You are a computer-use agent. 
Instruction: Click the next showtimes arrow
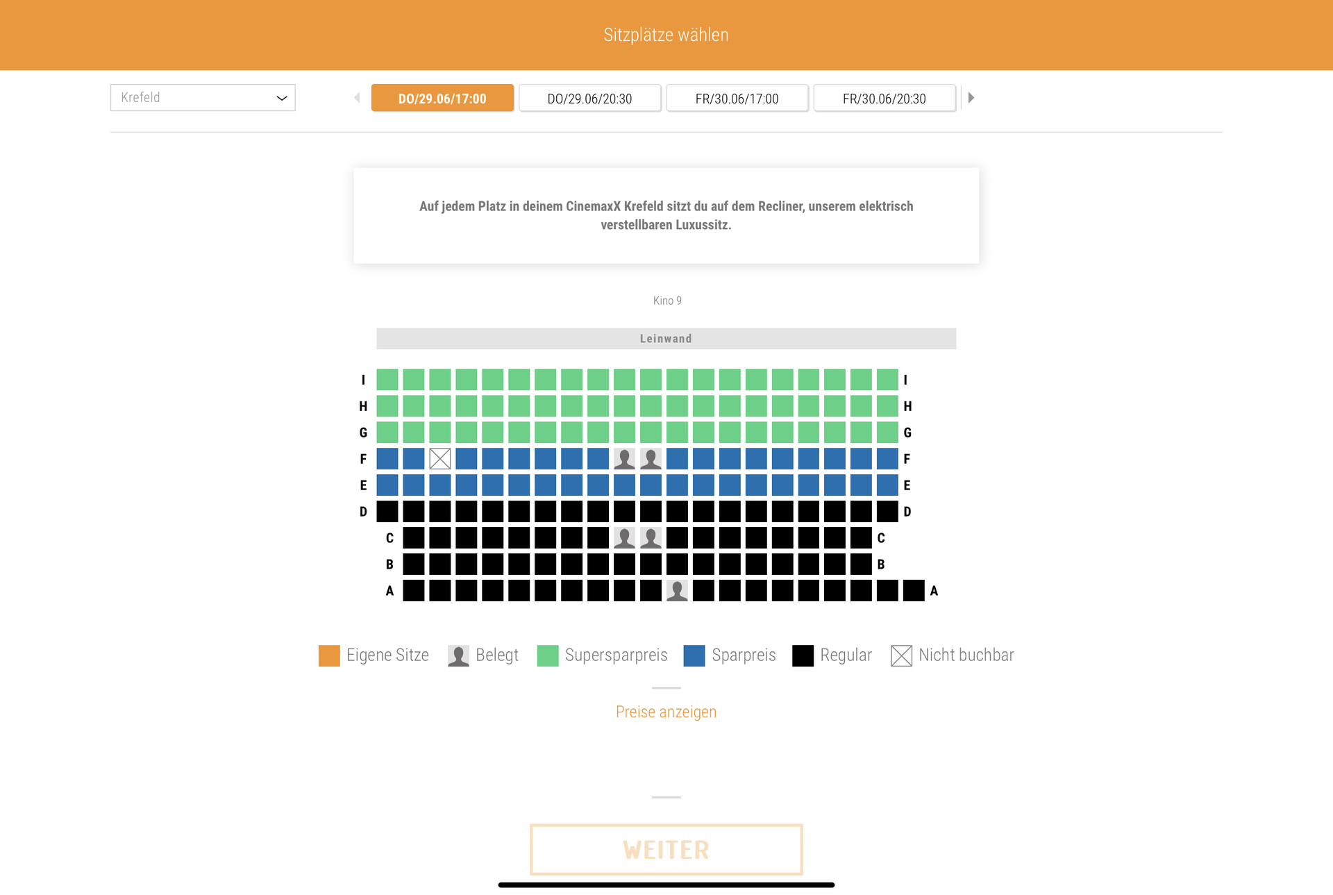[x=971, y=98]
